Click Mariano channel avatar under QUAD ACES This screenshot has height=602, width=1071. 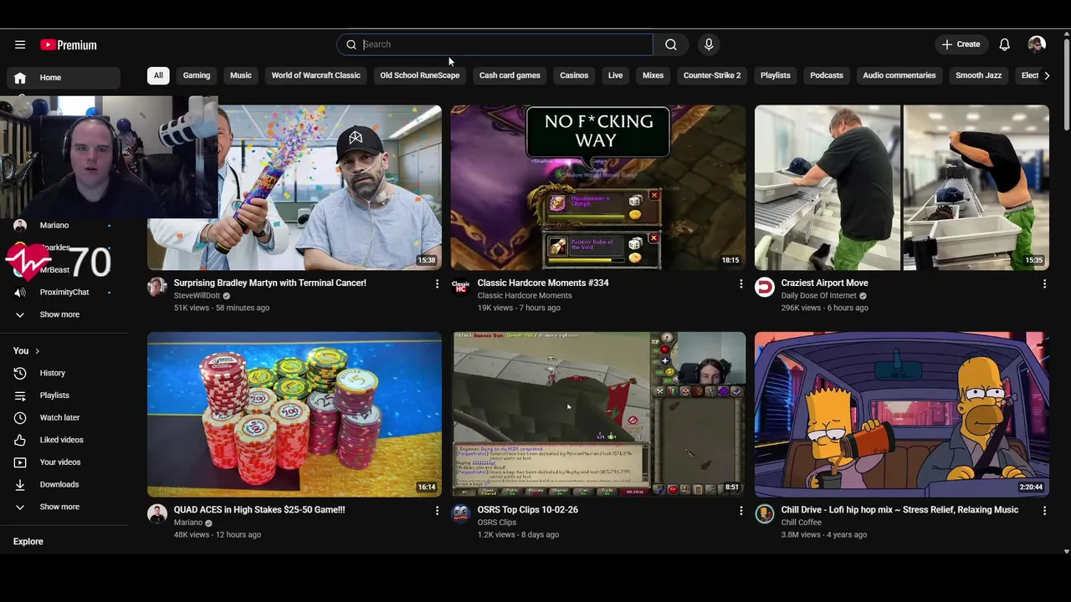click(x=157, y=514)
